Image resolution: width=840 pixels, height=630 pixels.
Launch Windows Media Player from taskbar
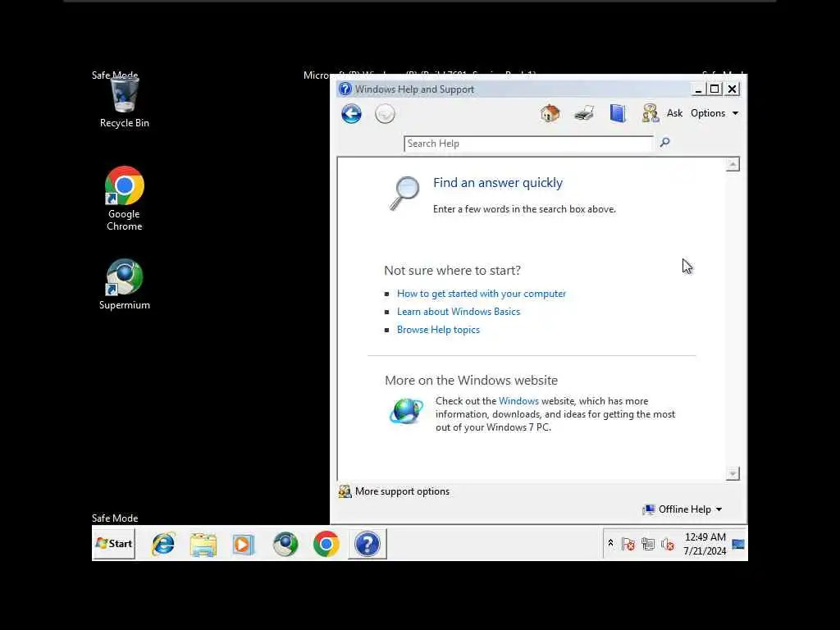click(x=243, y=545)
